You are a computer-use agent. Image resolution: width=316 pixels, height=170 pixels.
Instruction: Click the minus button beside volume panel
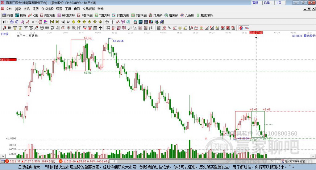coord(313,156)
